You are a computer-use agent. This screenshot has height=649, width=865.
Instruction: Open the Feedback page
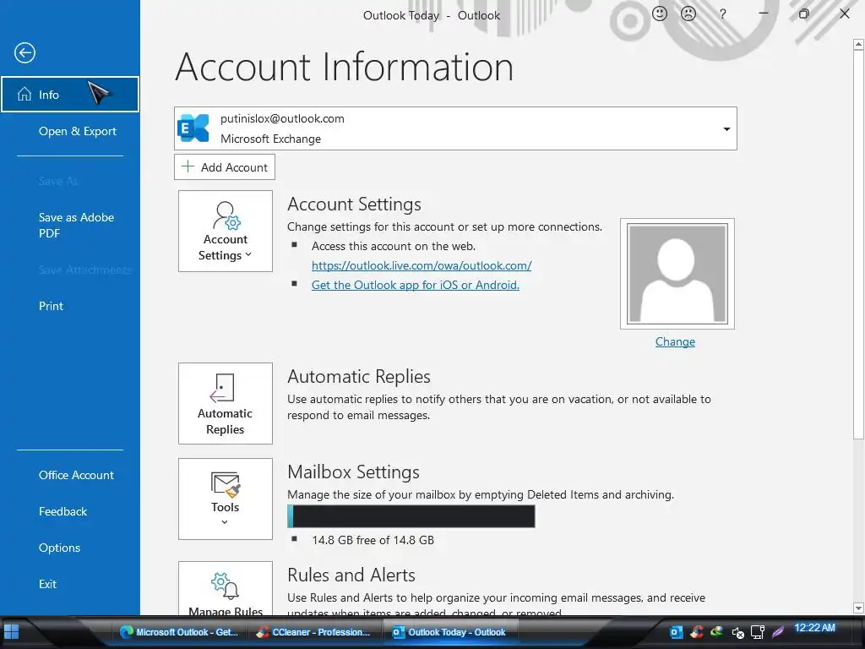[x=63, y=511]
